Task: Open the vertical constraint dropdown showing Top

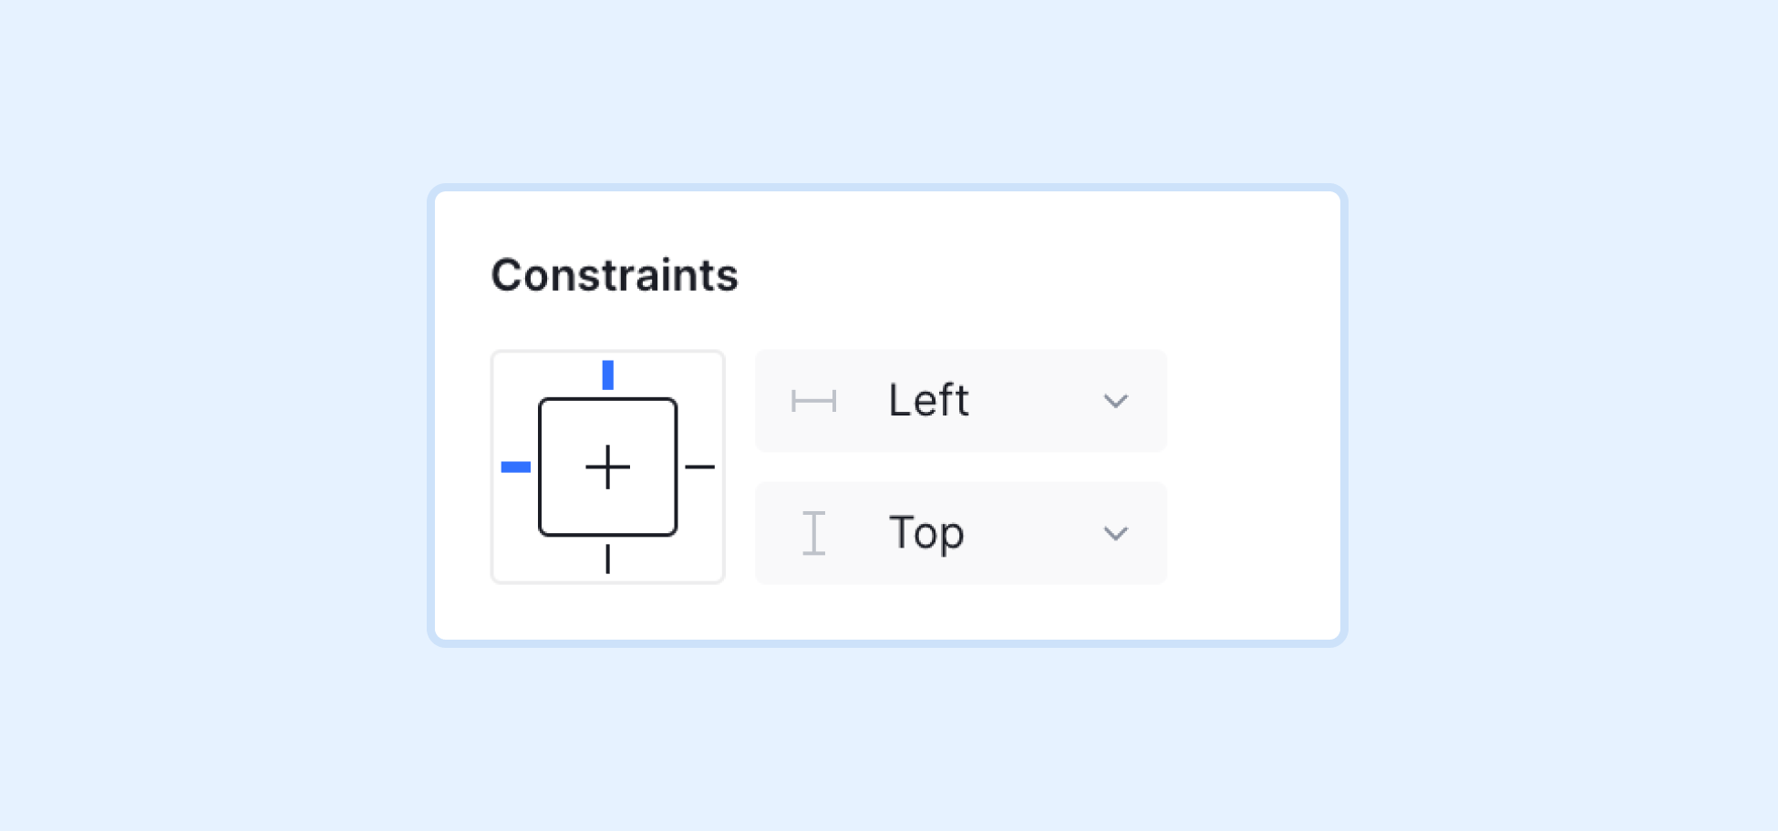Action: 961,533
